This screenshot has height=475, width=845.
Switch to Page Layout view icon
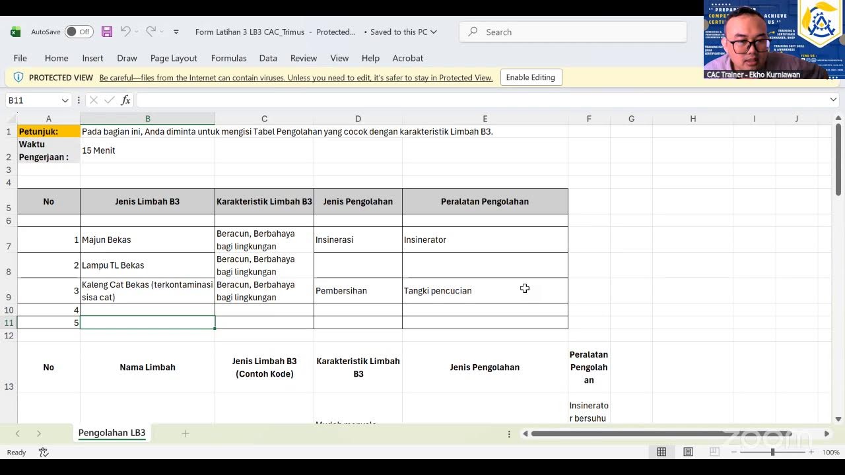click(x=688, y=452)
